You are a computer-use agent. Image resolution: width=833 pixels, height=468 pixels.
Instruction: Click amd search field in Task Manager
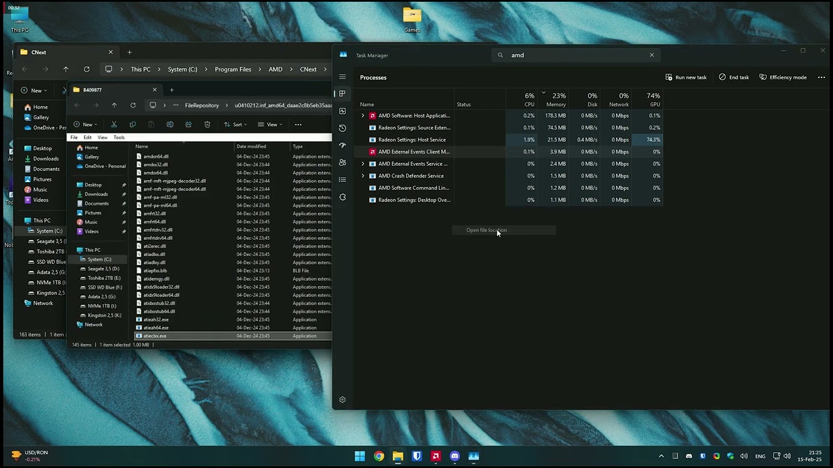click(x=575, y=55)
